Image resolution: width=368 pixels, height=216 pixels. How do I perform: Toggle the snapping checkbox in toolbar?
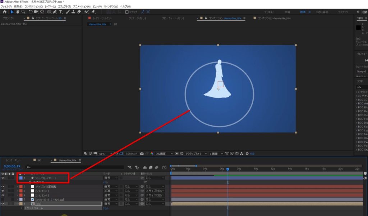(127, 12)
